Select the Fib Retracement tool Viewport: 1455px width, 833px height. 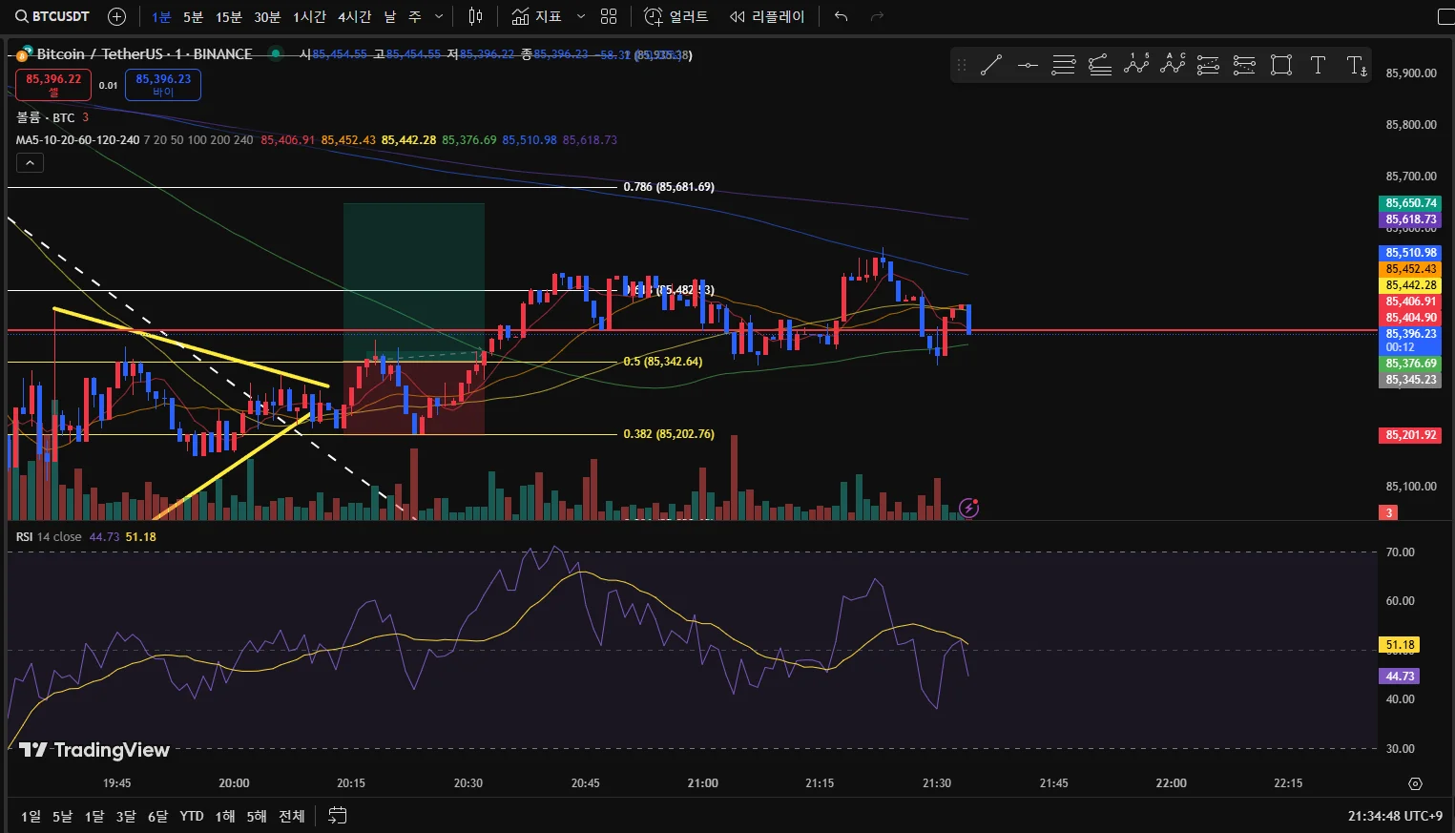point(1064,65)
